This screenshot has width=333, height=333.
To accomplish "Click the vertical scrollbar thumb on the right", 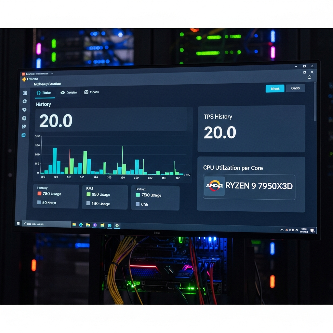I will click(x=315, y=101).
